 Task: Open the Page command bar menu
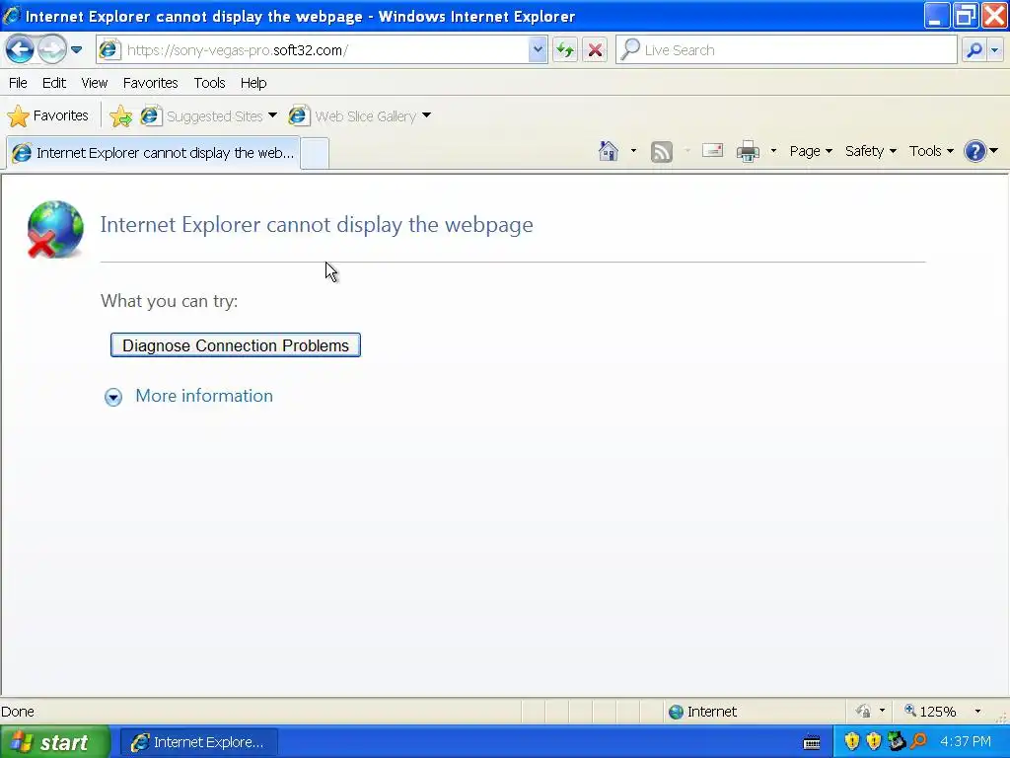pyautogui.click(x=811, y=151)
